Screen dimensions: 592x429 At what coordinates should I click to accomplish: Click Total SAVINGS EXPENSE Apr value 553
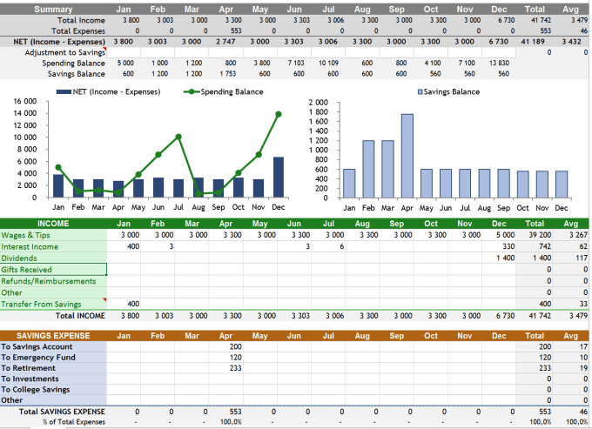point(236,412)
